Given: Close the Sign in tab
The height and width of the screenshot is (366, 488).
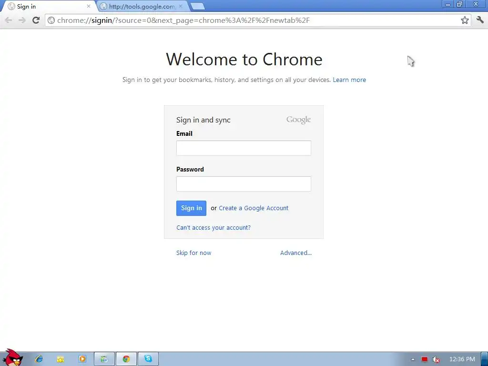Looking at the screenshot, I should pos(88,6).
